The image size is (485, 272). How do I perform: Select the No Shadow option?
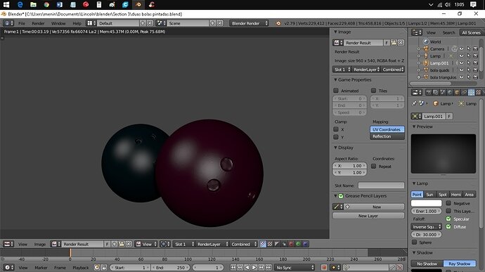427,264
